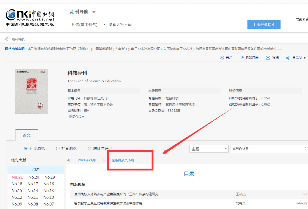Click the 请输入检索词 search input box

coord(178,25)
